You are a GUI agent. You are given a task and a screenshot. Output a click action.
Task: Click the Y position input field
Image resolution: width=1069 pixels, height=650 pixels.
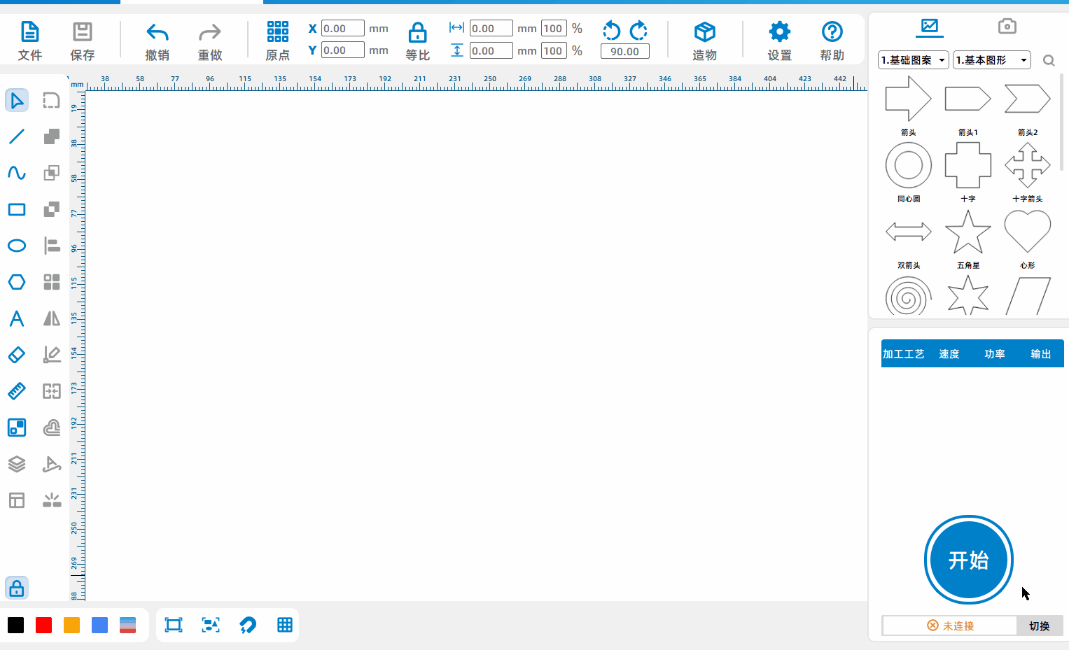(342, 50)
